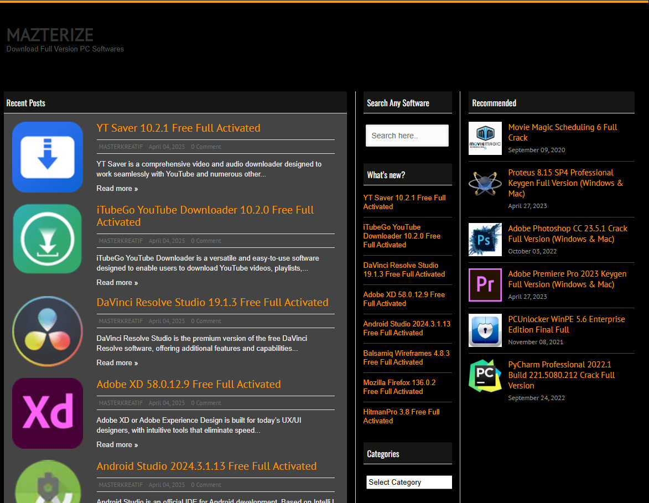Click 0 Comment under iTubeGo post
Image resolution: width=649 pixels, height=503 pixels.
coord(206,241)
